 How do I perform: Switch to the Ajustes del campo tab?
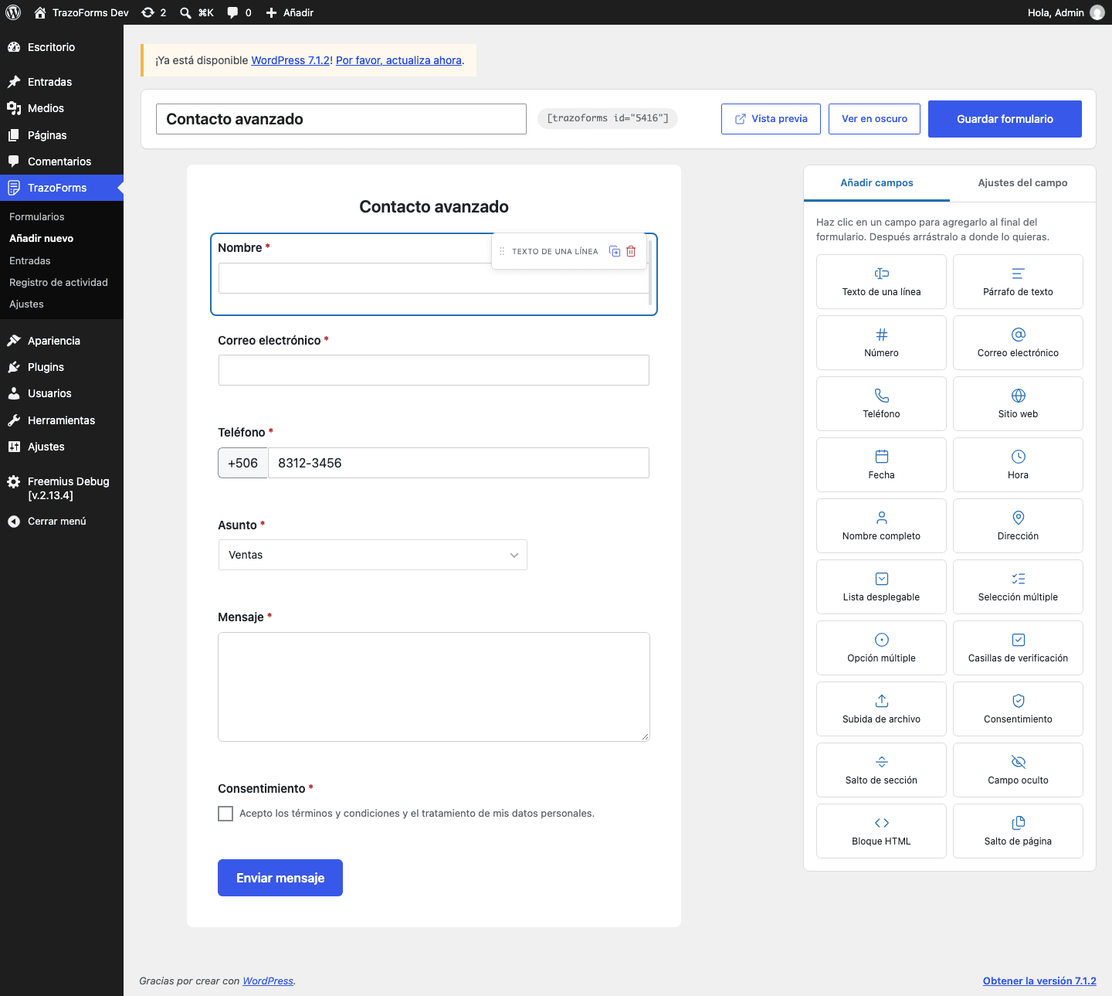[x=1022, y=183]
